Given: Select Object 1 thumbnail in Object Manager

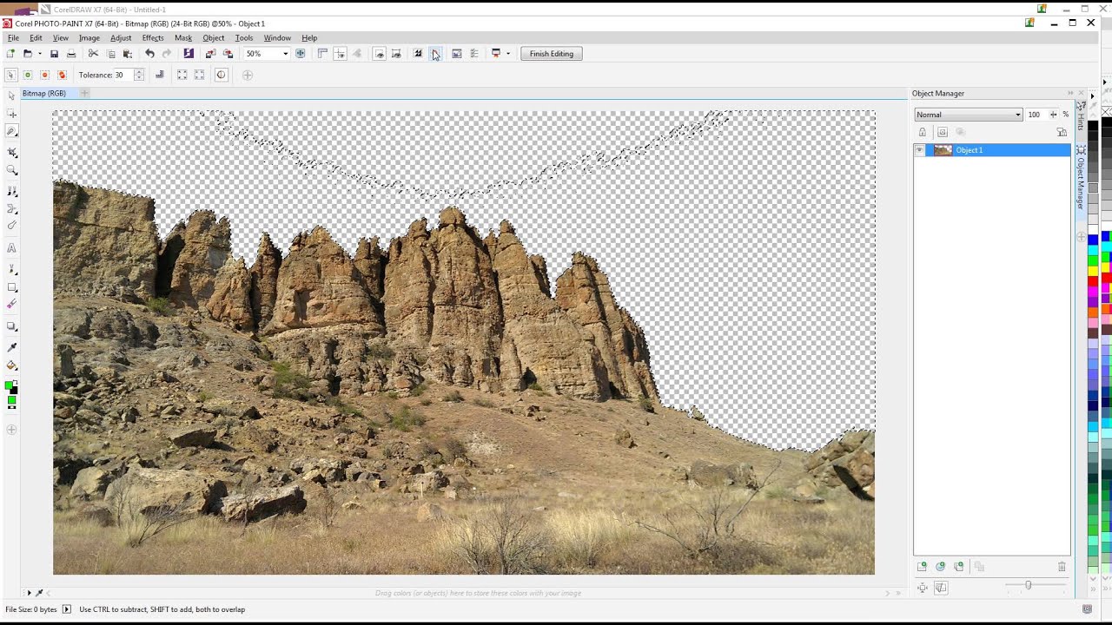Looking at the screenshot, I should (x=943, y=150).
